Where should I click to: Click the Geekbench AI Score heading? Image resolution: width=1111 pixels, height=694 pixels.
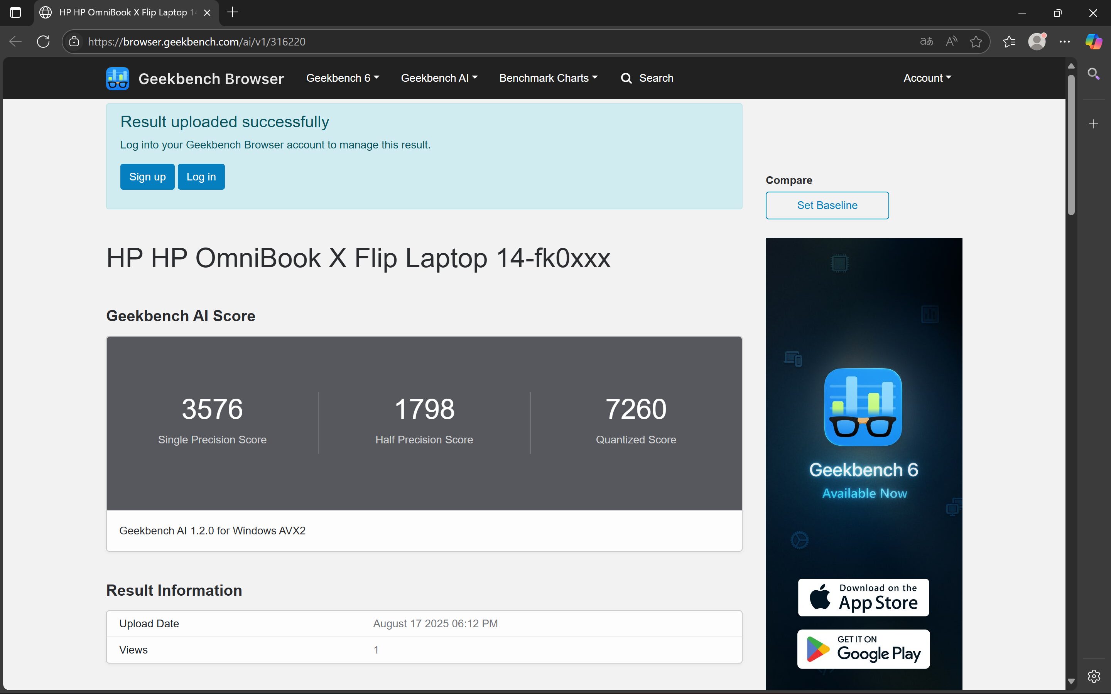coord(181,316)
